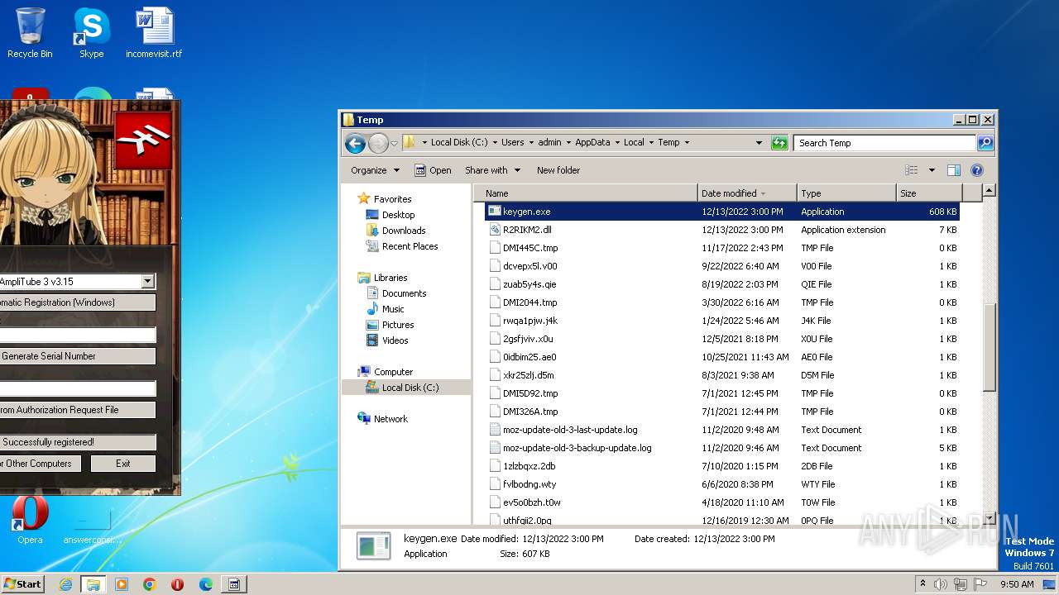Click Generate Serial Number button
This screenshot has width=1059, height=595.
(x=77, y=356)
